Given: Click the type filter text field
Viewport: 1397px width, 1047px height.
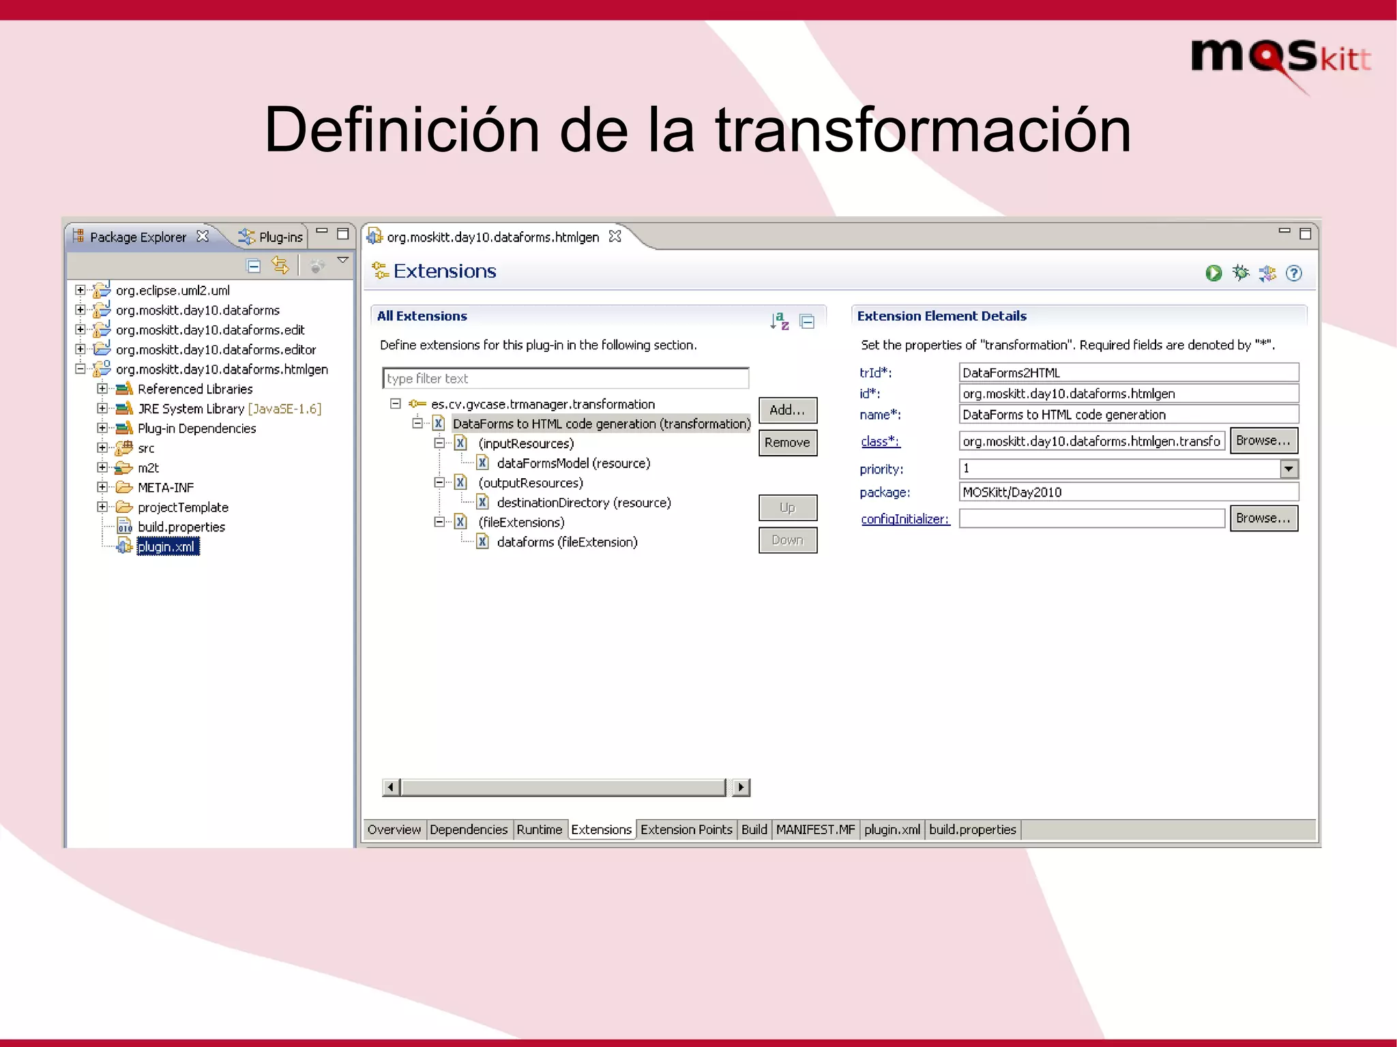Looking at the screenshot, I should (x=565, y=379).
